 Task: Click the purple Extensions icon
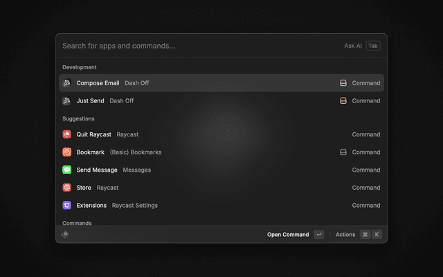(67, 206)
